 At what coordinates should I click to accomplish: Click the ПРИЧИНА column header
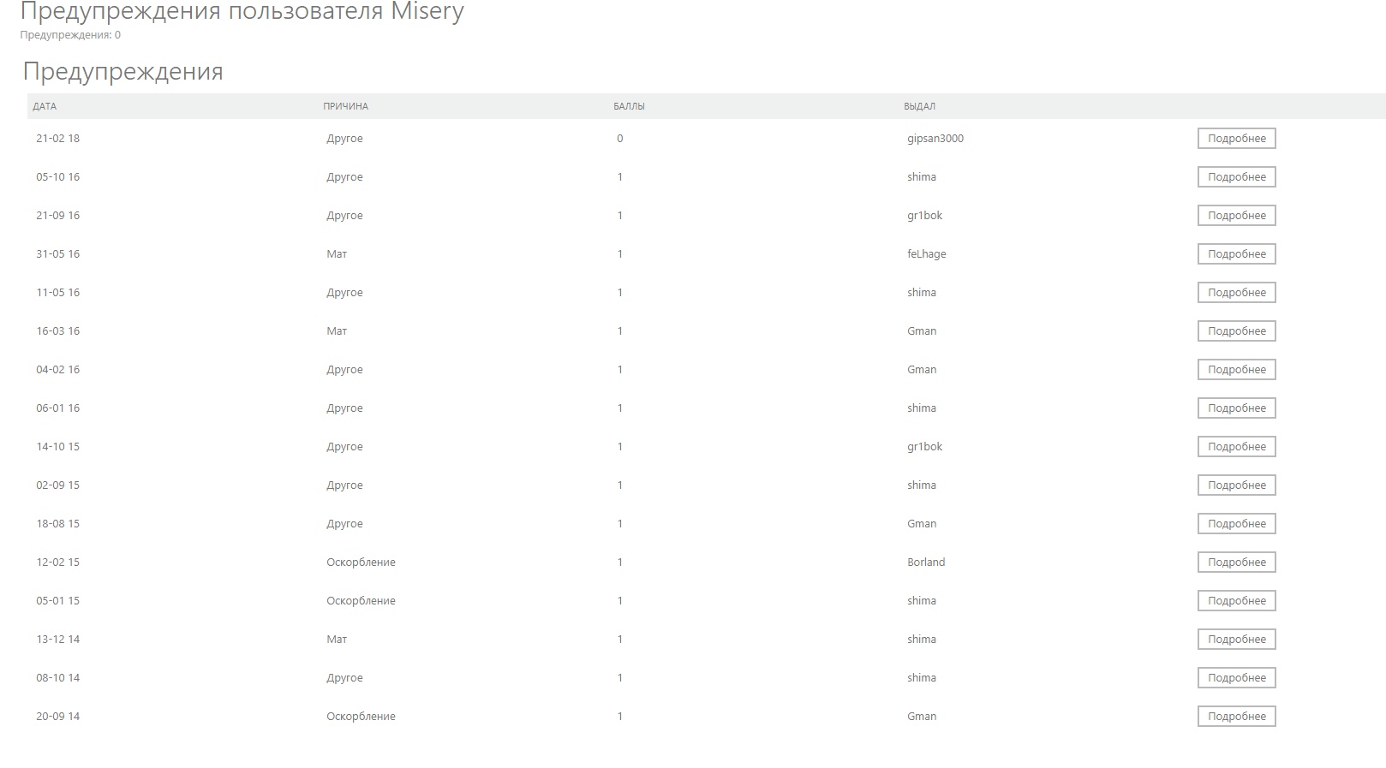click(x=345, y=106)
